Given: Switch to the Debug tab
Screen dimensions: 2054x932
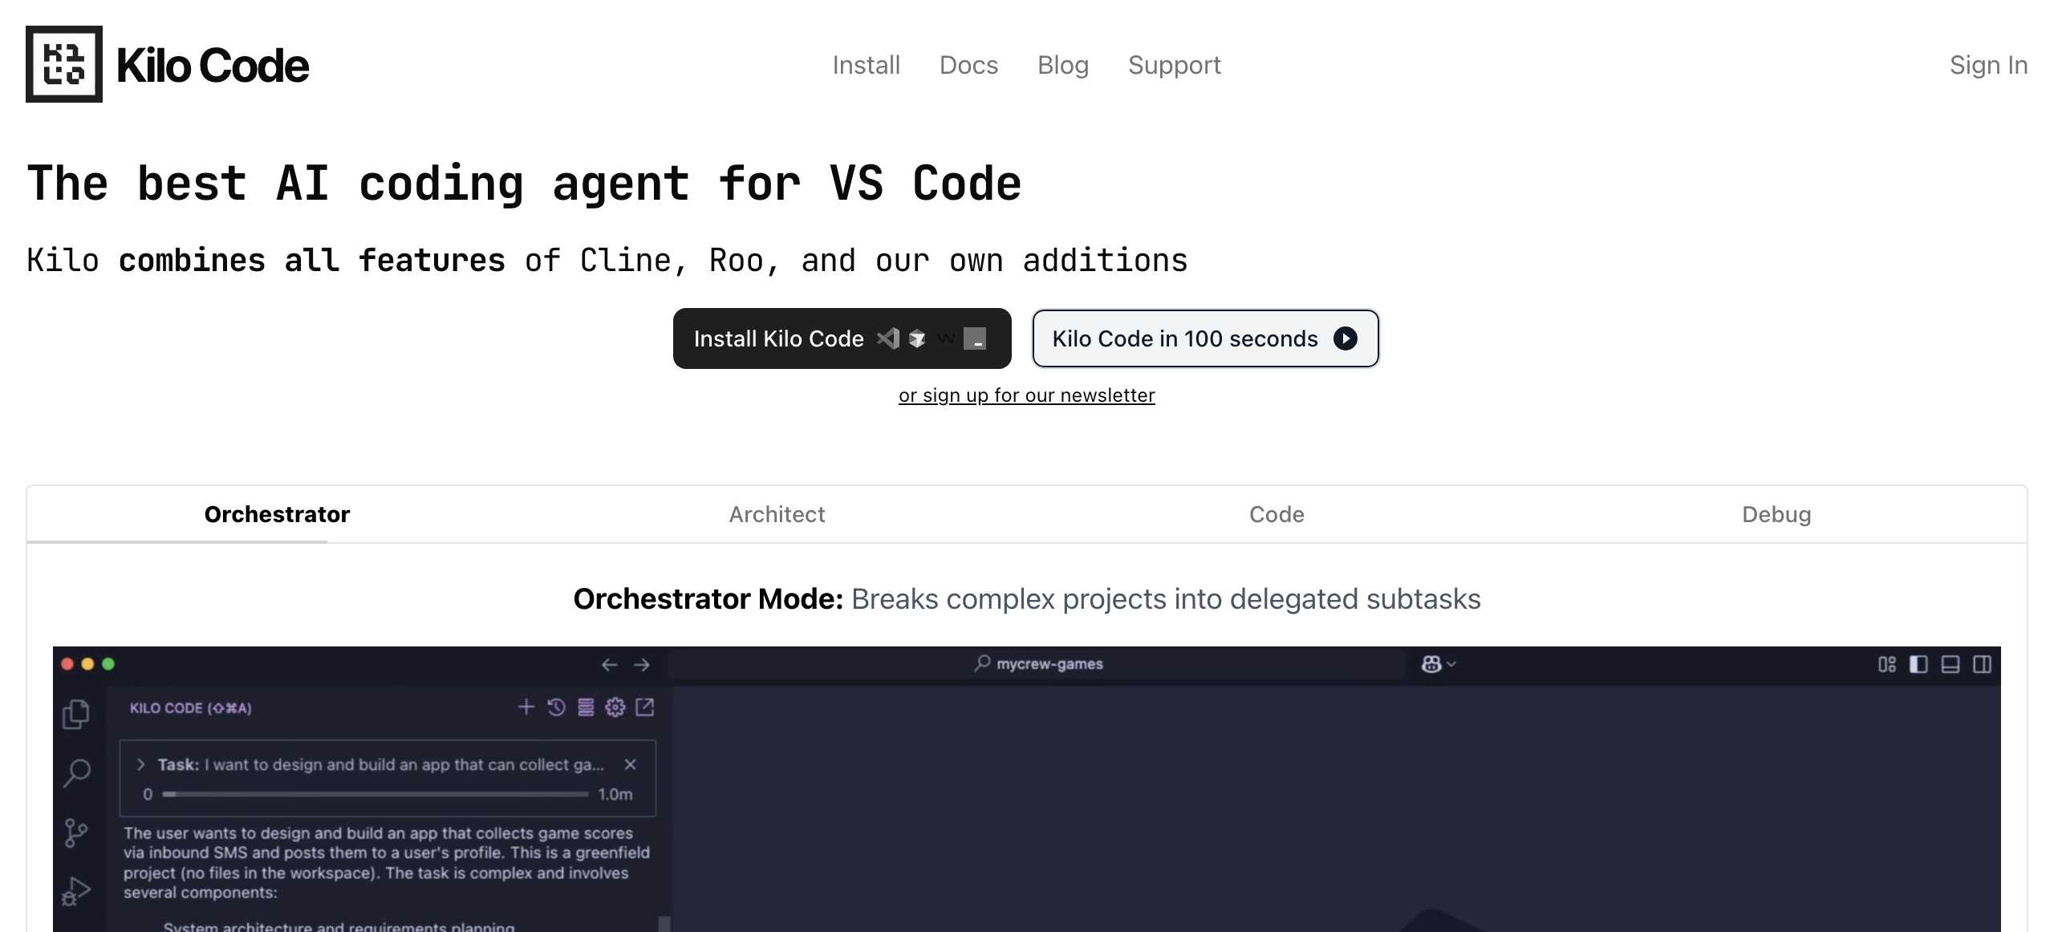Looking at the screenshot, I should [1776, 514].
